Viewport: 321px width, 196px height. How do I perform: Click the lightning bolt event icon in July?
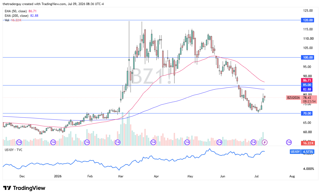click(x=265, y=142)
